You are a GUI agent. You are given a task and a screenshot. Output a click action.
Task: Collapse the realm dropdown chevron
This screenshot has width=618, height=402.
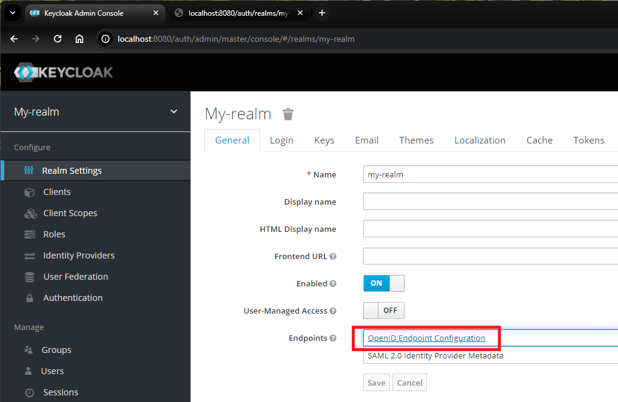pyautogui.click(x=174, y=111)
